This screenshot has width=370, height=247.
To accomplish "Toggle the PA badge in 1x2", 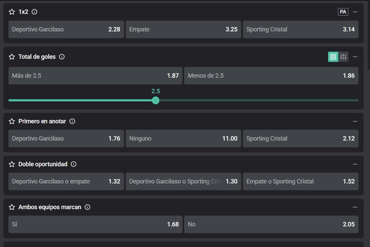I will coord(343,12).
